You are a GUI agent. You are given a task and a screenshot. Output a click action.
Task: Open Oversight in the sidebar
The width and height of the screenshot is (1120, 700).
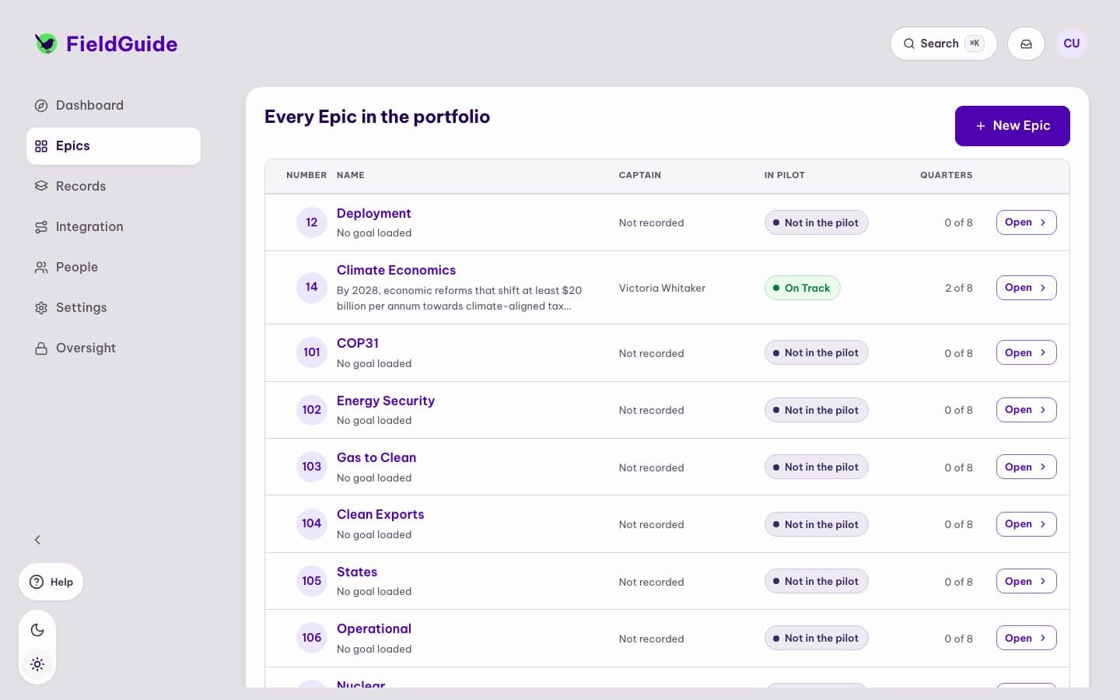(114, 348)
